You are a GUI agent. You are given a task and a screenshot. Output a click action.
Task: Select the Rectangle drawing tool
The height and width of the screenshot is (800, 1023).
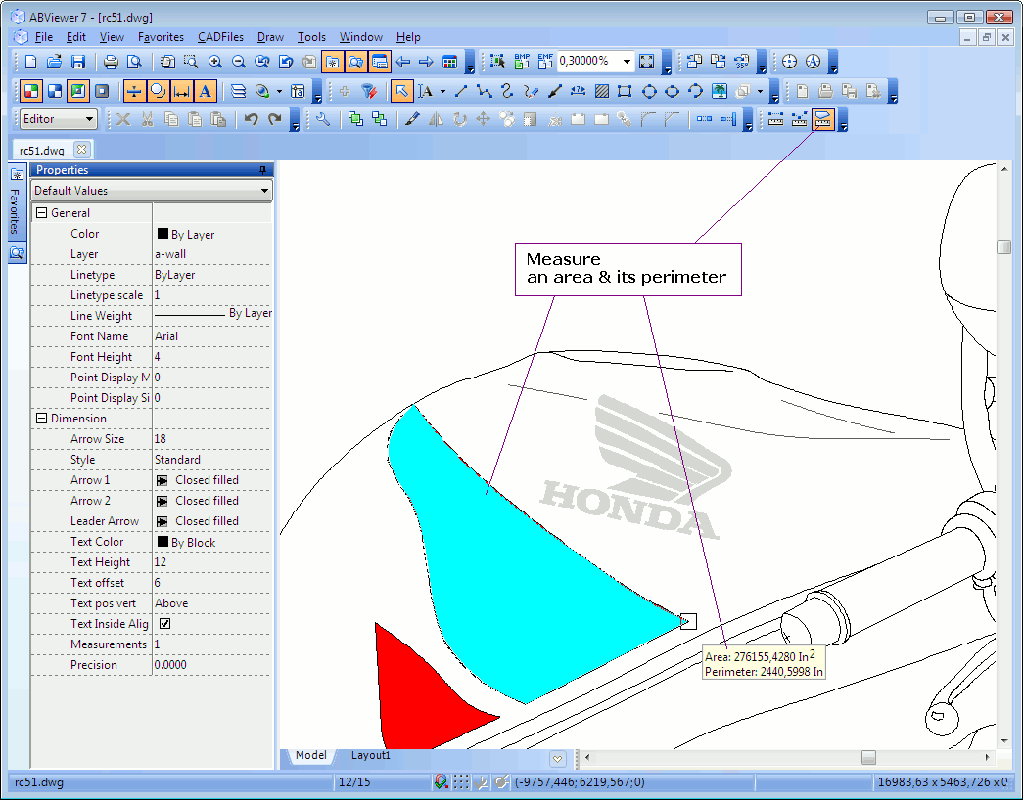625,91
